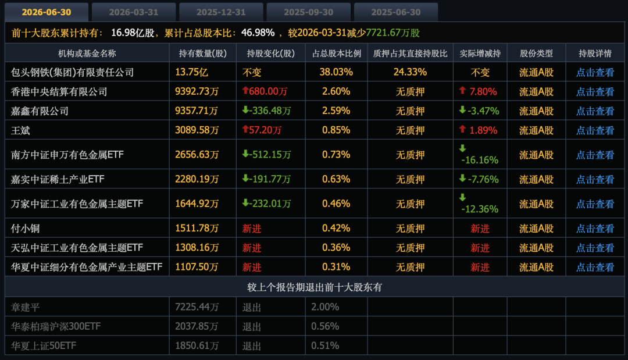Switch to the 2026-03-31 report tab

tap(134, 12)
